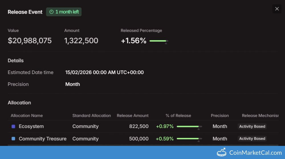Click the CoinMarketCal logo icon
Screen dimensions: 285x159
221,152
